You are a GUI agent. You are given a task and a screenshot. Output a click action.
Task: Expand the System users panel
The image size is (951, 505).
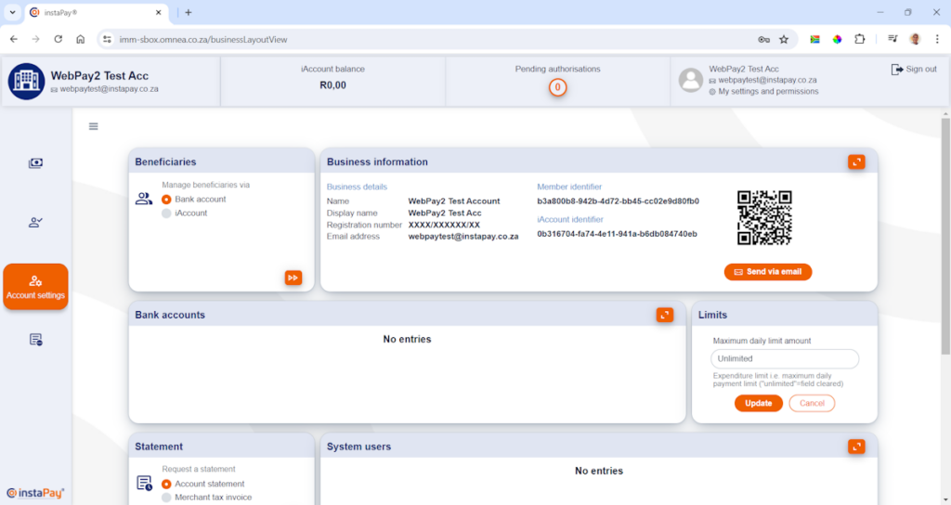[x=856, y=447]
